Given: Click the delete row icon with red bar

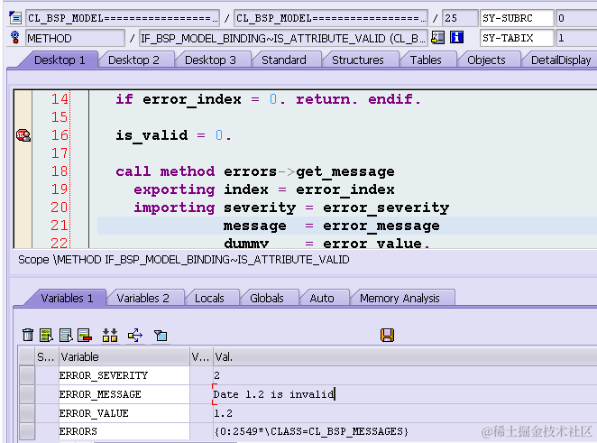Looking at the screenshot, I should coord(85,335).
